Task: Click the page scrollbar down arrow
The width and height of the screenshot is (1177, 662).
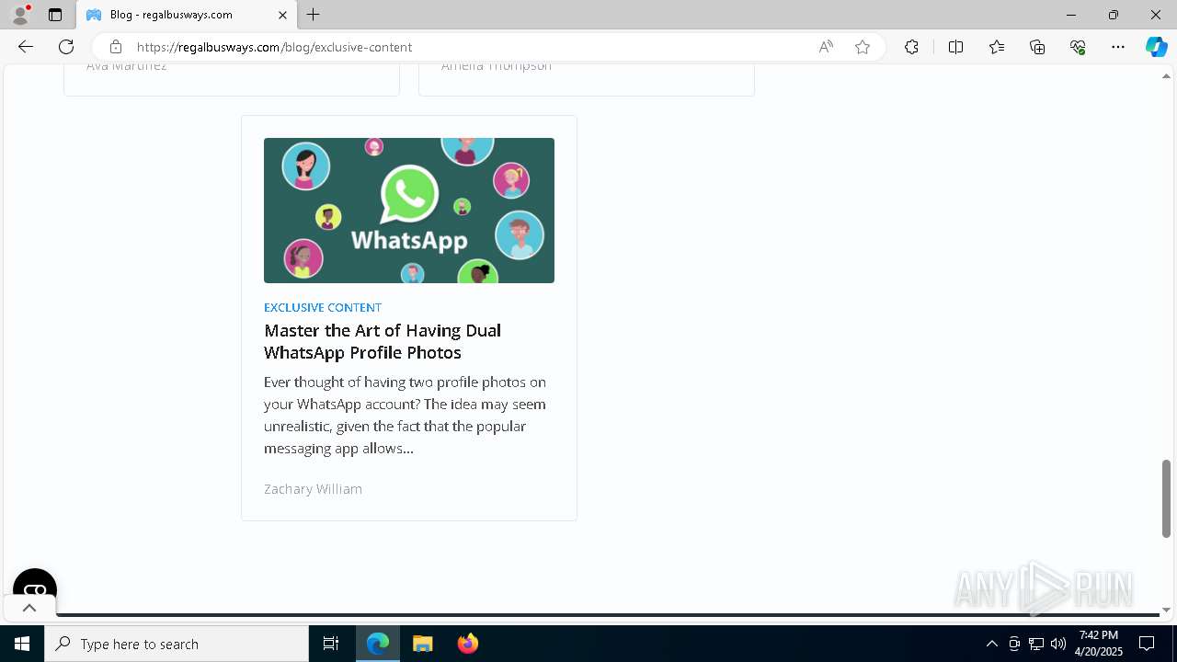Action: click(x=1166, y=610)
